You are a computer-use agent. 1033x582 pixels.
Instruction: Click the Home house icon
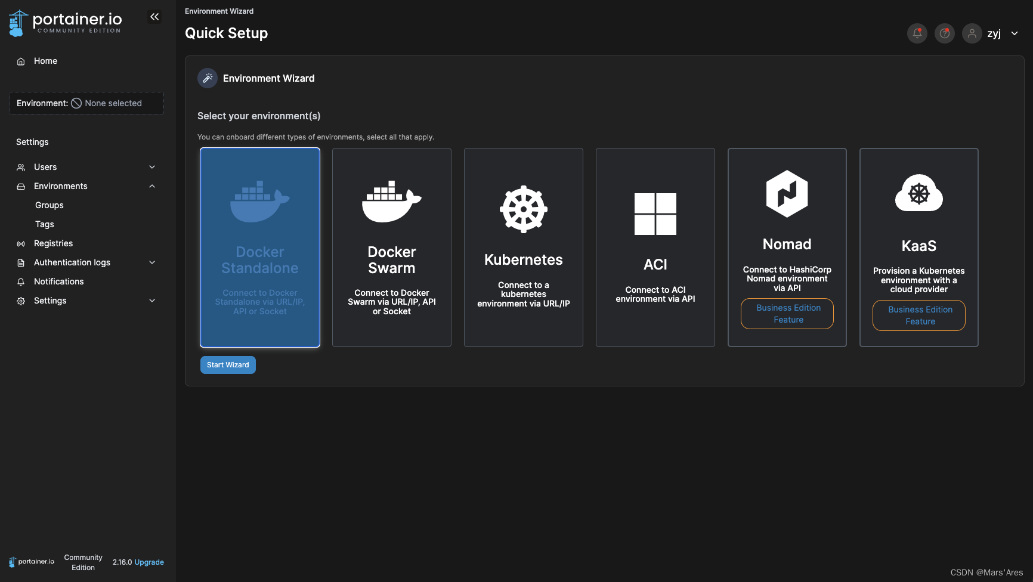(21, 61)
